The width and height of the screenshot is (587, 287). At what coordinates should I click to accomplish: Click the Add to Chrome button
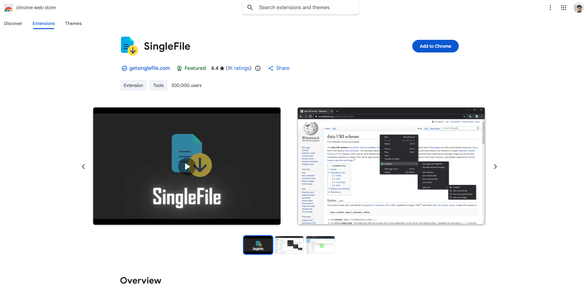435,46
